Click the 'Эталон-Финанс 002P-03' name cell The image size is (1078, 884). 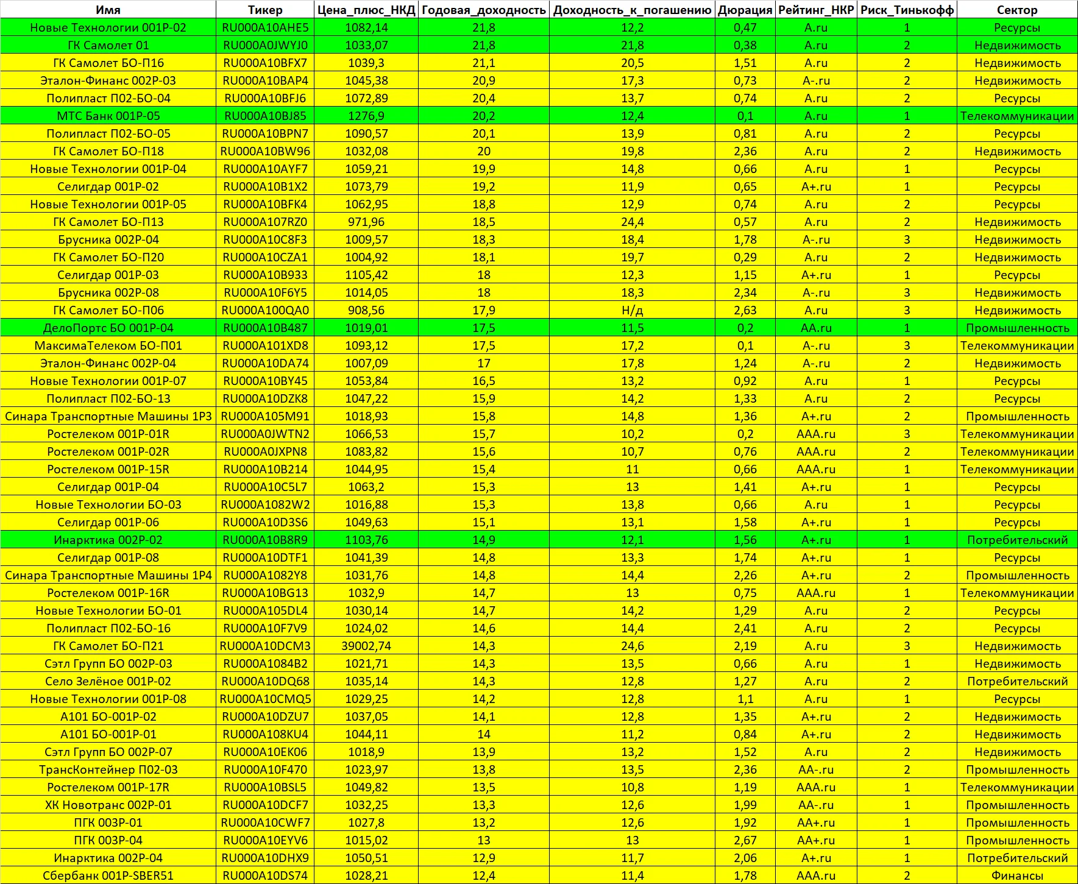click(108, 80)
